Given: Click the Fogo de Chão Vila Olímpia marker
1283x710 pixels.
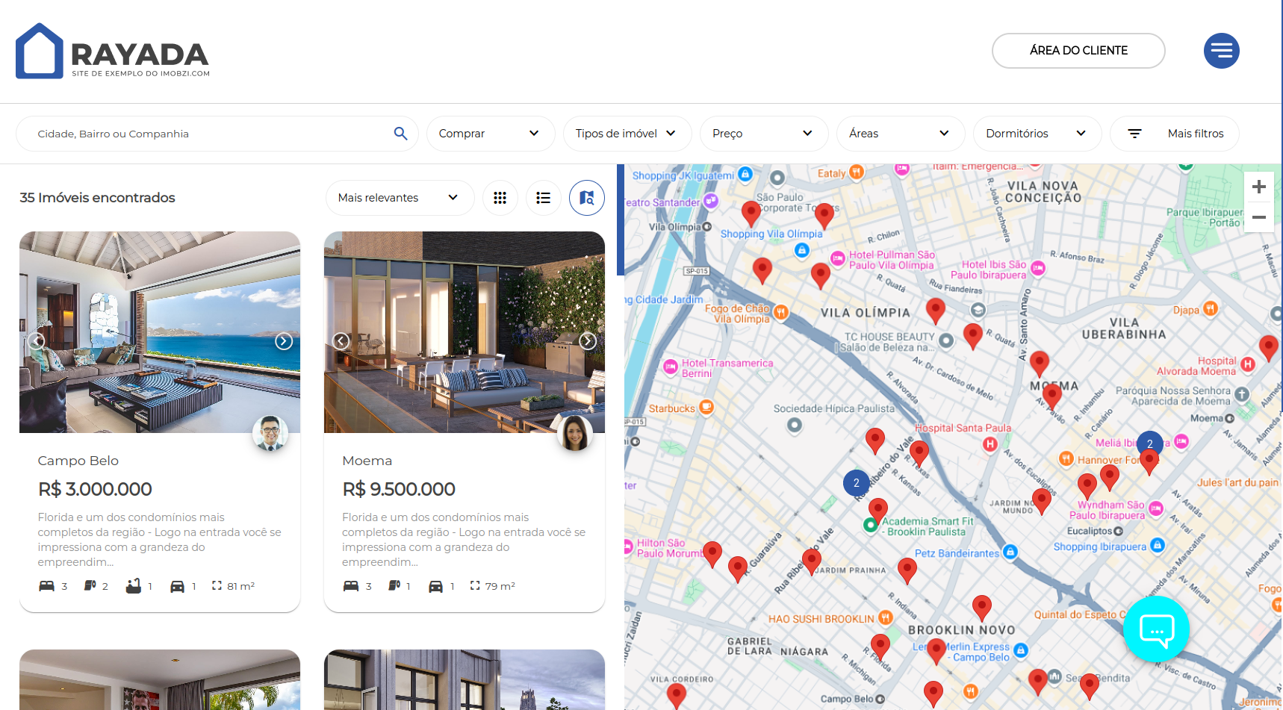Looking at the screenshot, I should [780, 312].
